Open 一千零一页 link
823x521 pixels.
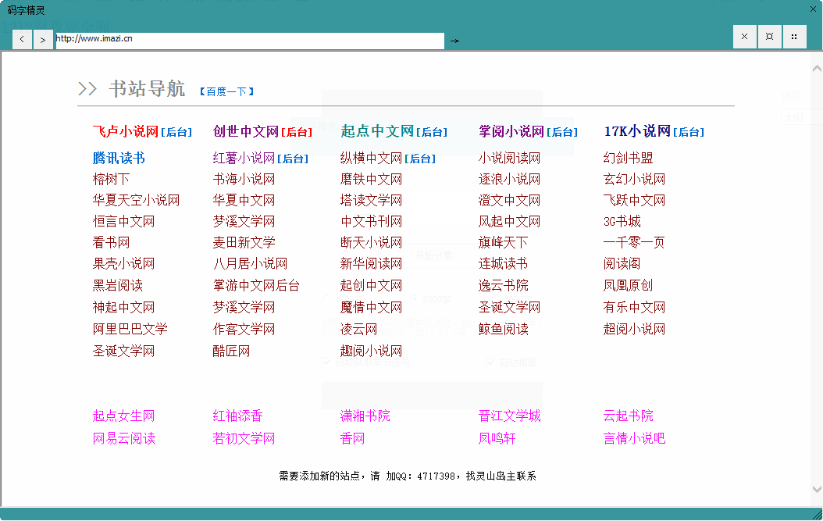(634, 243)
